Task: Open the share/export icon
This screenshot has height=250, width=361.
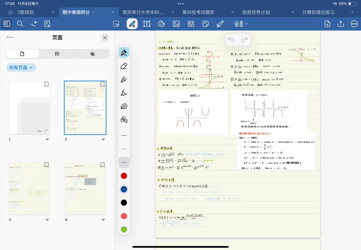Action: (x=341, y=24)
